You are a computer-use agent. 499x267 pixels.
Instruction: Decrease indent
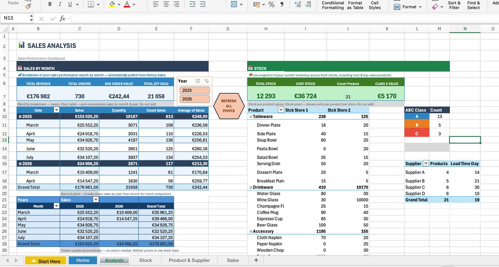point(192,4)
